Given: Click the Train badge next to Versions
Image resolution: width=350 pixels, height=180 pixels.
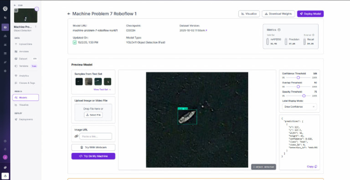Looking at the screenshot, I should pos(34,66).
